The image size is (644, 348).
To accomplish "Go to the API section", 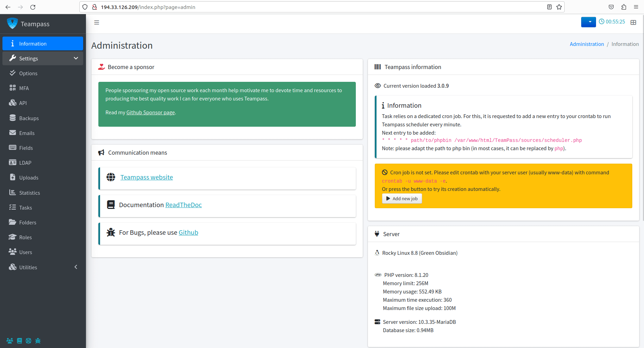I will (23, 103).
